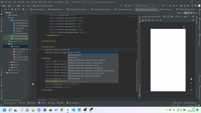Open the Version Control tool window
Screen dimensions: 201x113
pyautogui.click(x=10, y=103)
